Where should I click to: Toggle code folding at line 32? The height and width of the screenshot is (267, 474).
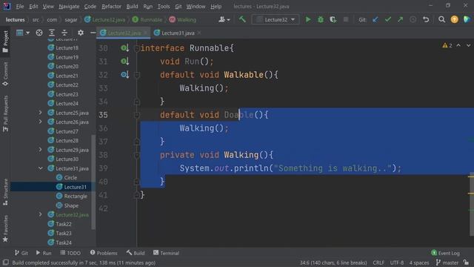[x=136, y=75]
